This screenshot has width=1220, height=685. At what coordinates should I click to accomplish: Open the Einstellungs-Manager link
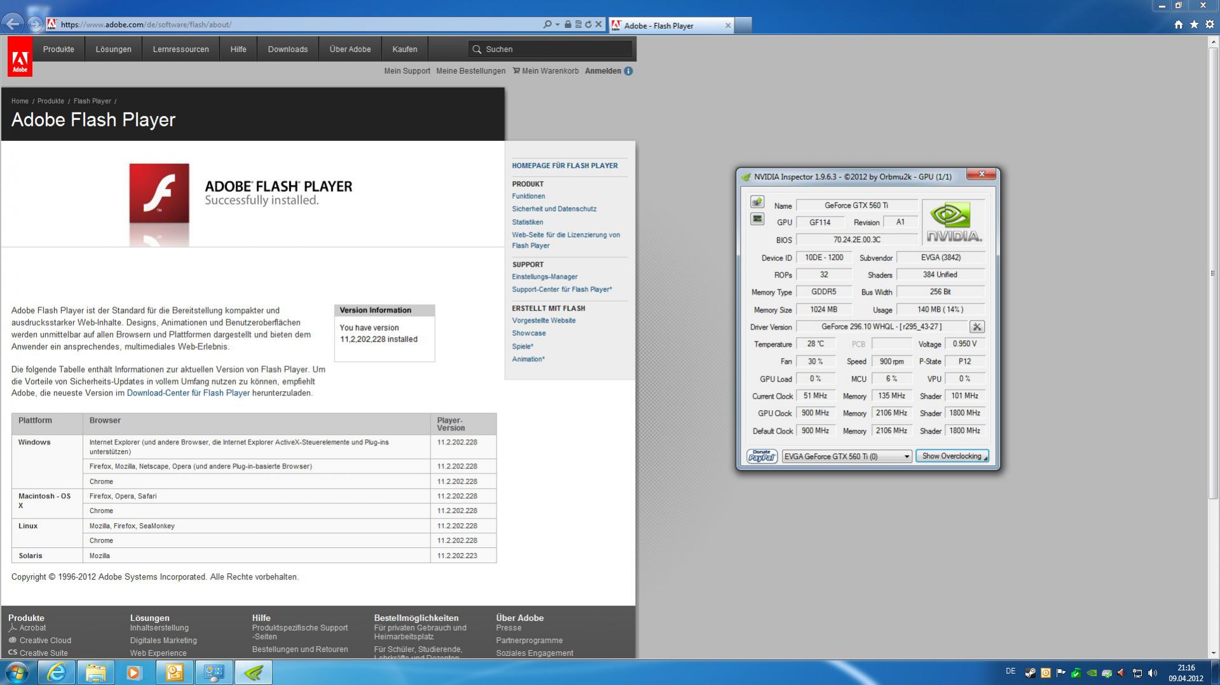[545, 277]
